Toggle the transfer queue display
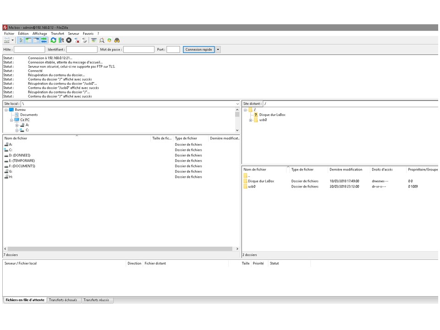This screenshot has height=330, width=440. 44,40
